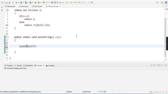The image size is (168, 94).
Task: Open the Debug configurations dropdown arrow
Action: coord(19,3)
